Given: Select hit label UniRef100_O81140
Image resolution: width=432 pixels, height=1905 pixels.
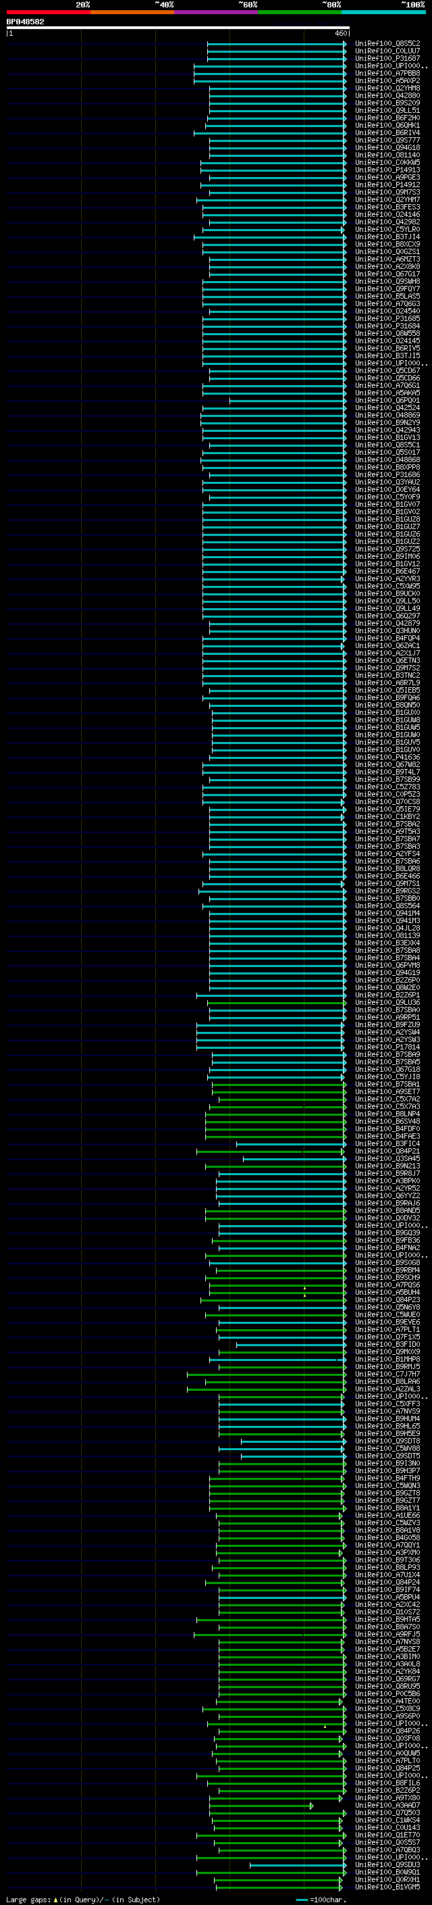Looking at the screenshot, I should tap(387, 155).
